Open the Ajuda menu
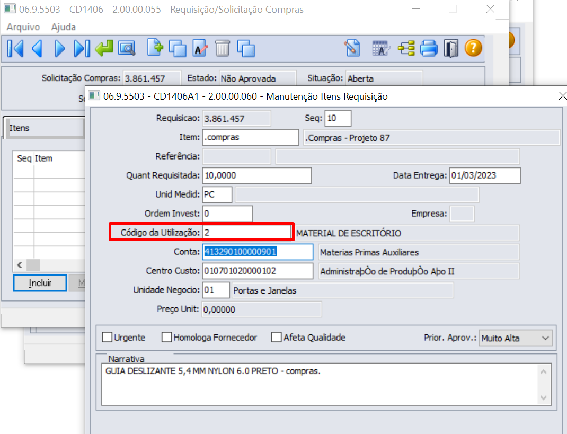The height and width of the screenshot is (434, 567). (x=63, y=27)
